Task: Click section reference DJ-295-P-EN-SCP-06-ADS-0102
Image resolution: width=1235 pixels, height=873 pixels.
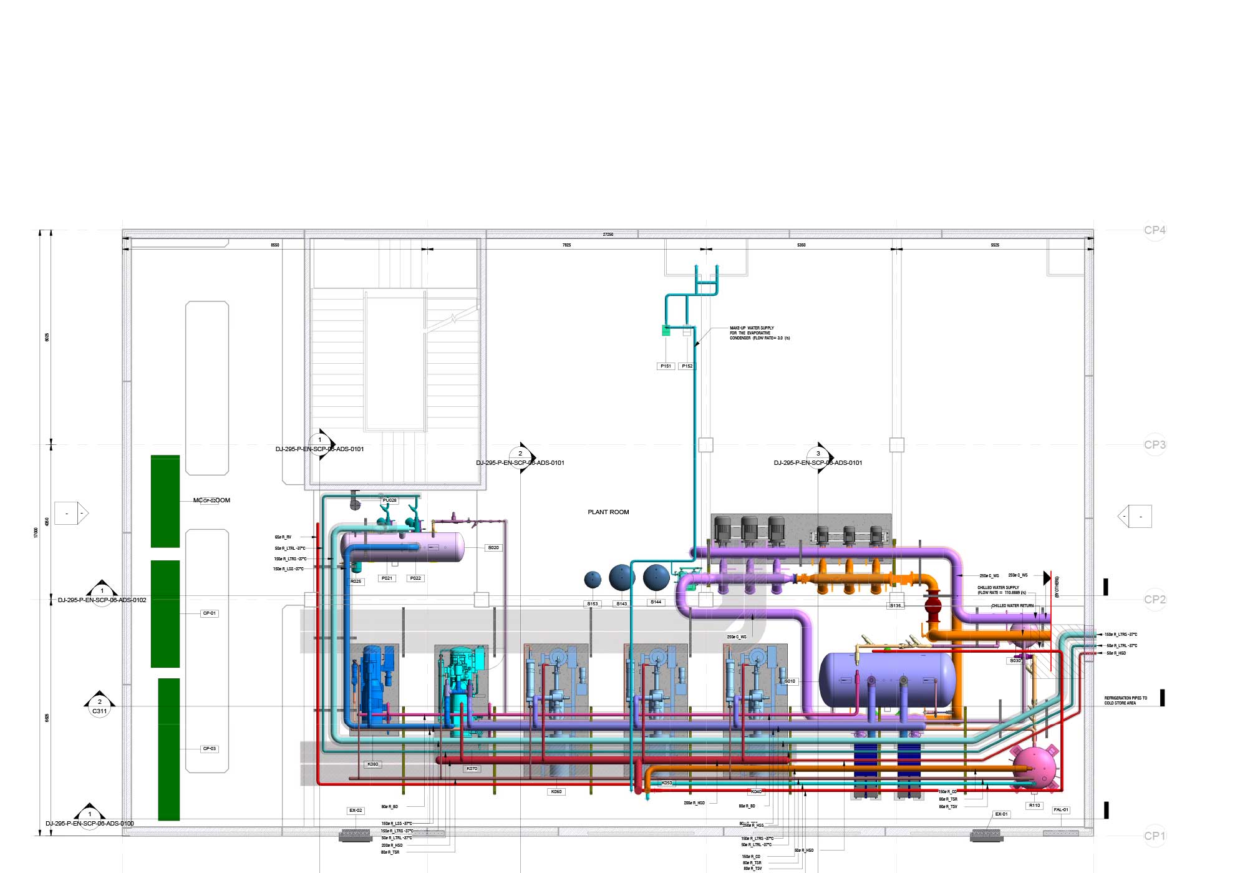Action: click(x=102, y=600)
